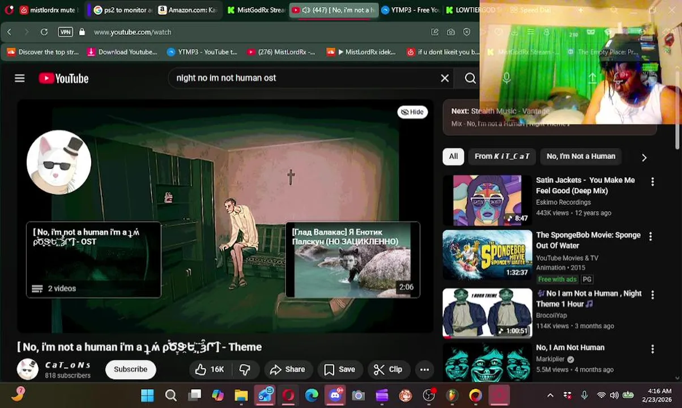This screenshot has width=682, height=408.
Task: Switch to the Amazon.com tab
Action: click(188, 10)
